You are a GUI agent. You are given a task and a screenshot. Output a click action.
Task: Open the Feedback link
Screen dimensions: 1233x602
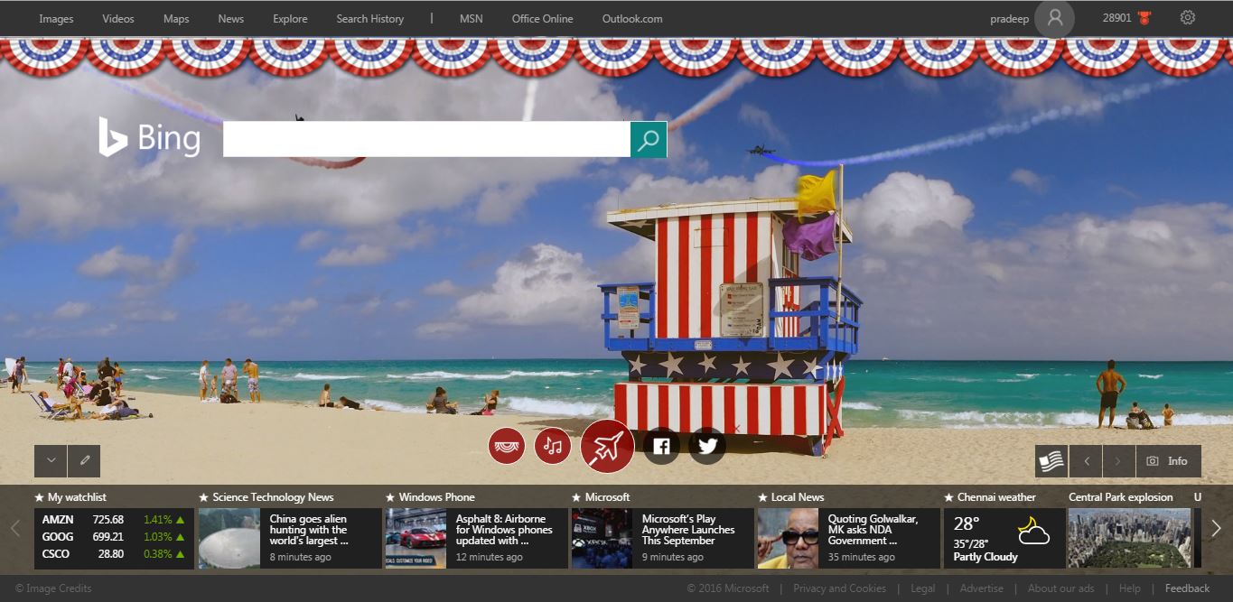tap(1188, 588)
